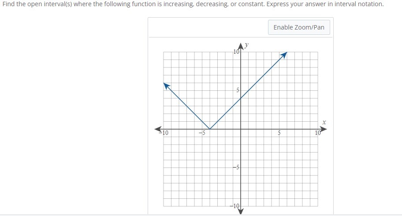Click the x-axis label letter x

(324, 123)
